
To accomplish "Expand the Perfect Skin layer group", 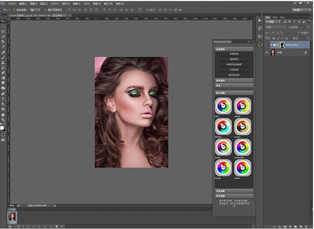I will pos(272,44).
